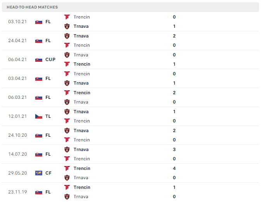Click Slovakia flag beside 24.04.21 match
The image size is (261, 202).
tap(39, 41)
